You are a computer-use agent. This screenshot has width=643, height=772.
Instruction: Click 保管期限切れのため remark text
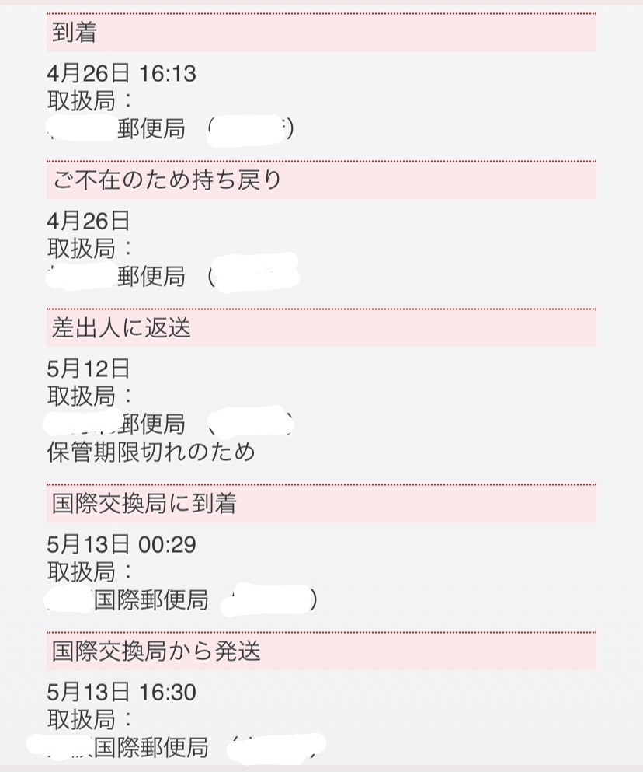click(x=151, y=452)
